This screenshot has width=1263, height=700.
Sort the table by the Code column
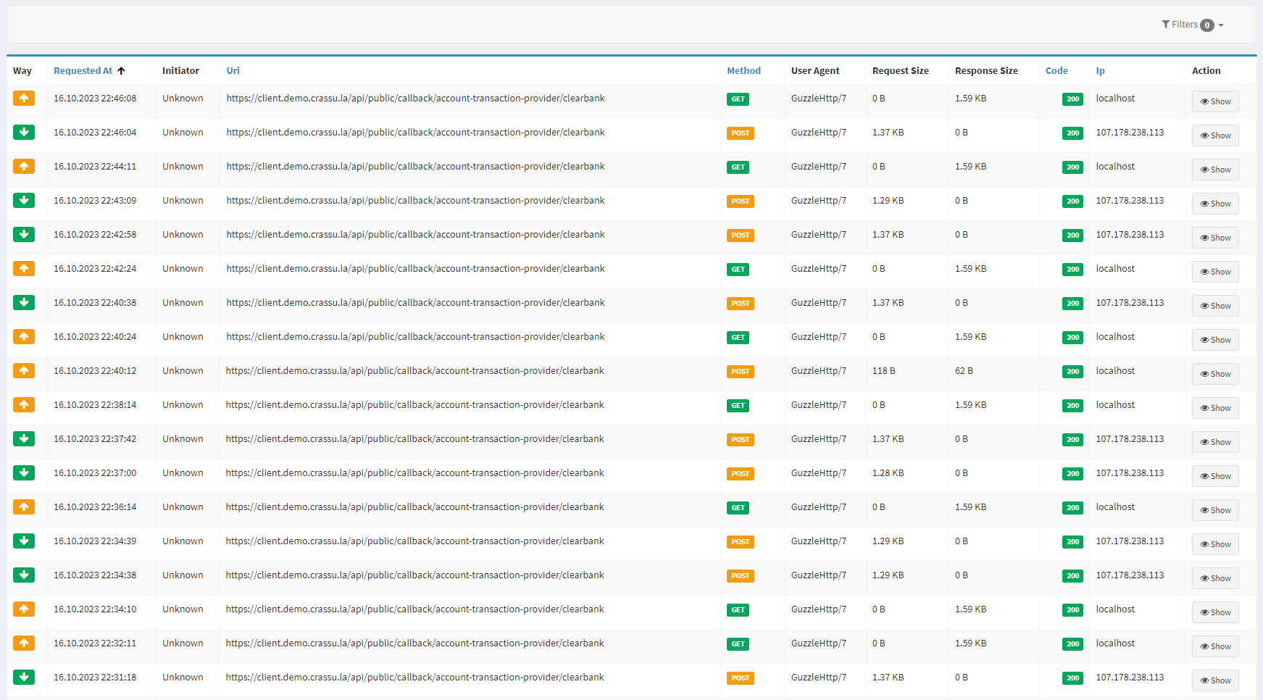1056,70
